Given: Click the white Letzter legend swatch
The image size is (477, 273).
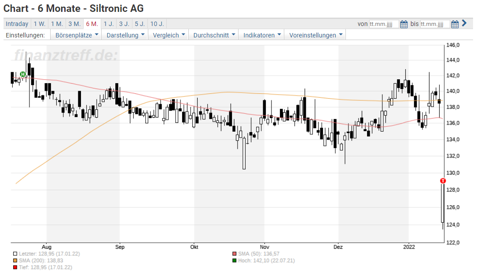Looking at the screenshot, I should click(x=15, y=254).
